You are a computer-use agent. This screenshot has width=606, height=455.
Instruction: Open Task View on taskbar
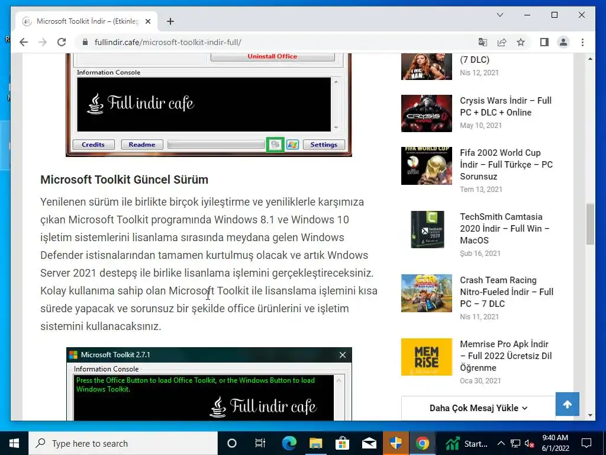point(260,443)
